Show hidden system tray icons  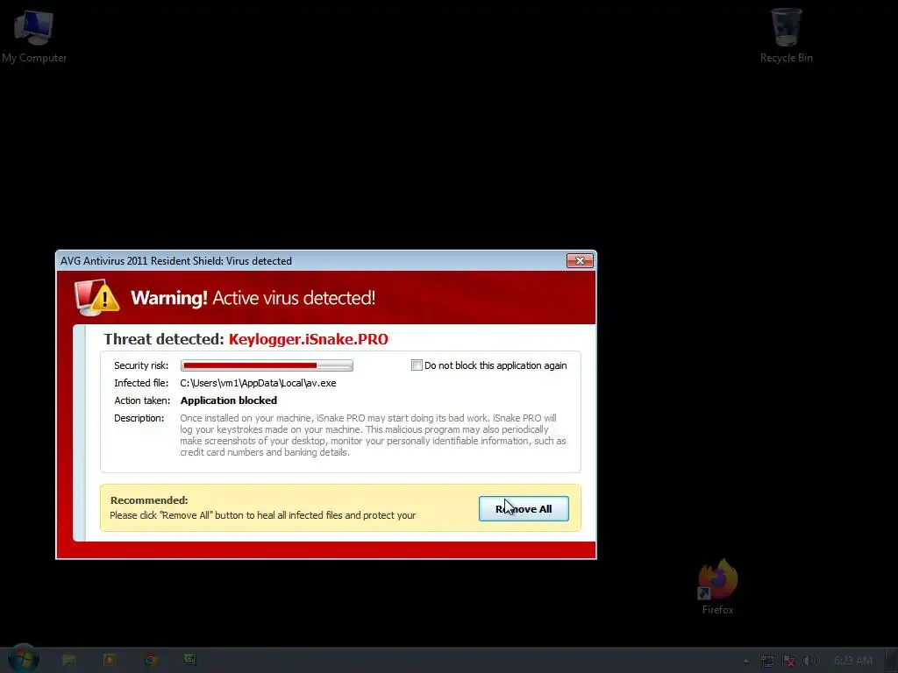click(x=745, y=661)
